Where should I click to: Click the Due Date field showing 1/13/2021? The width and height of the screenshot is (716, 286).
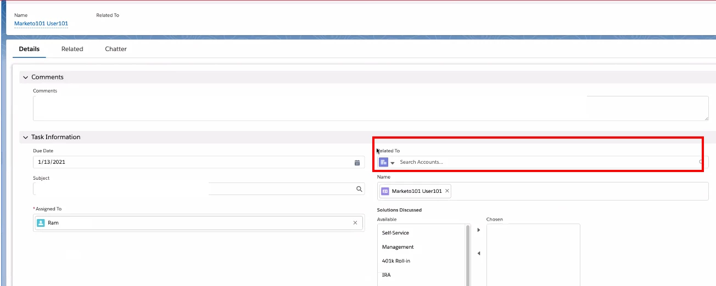pyautogui.click(x=198, y=162)
